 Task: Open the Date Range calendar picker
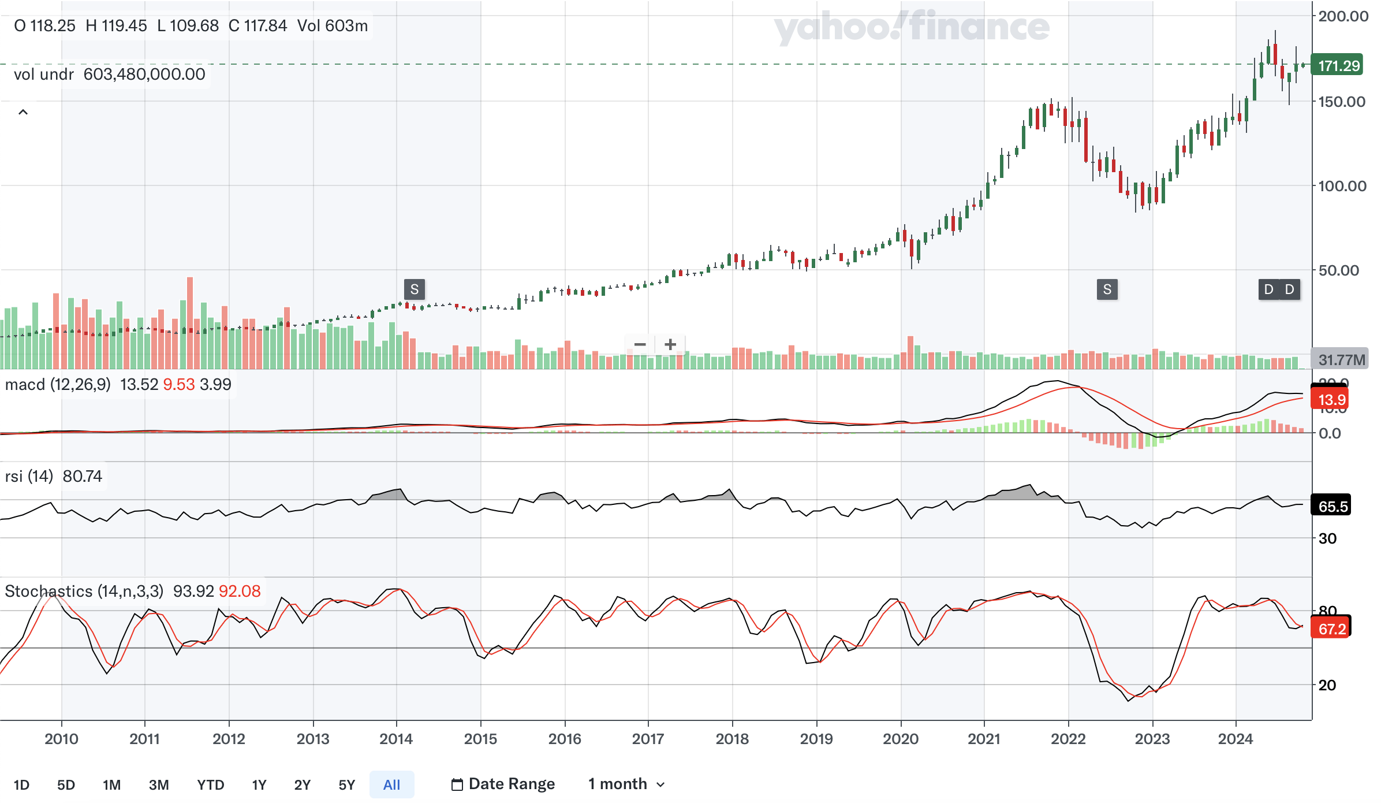(503, 784)
